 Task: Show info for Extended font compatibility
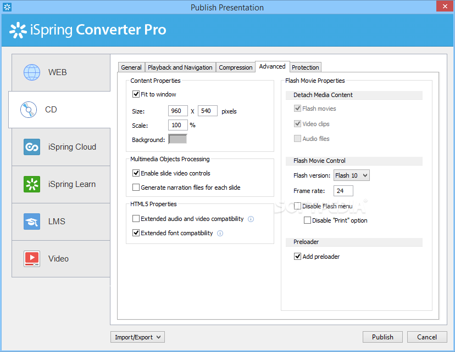coord(220,234)
